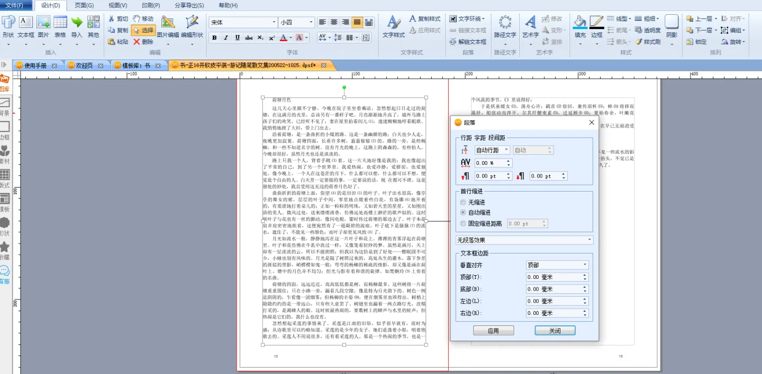The height and width of the screenshot is (374, 762).
Task: Open the 宋体 font name dropdown
Action: 242,22
